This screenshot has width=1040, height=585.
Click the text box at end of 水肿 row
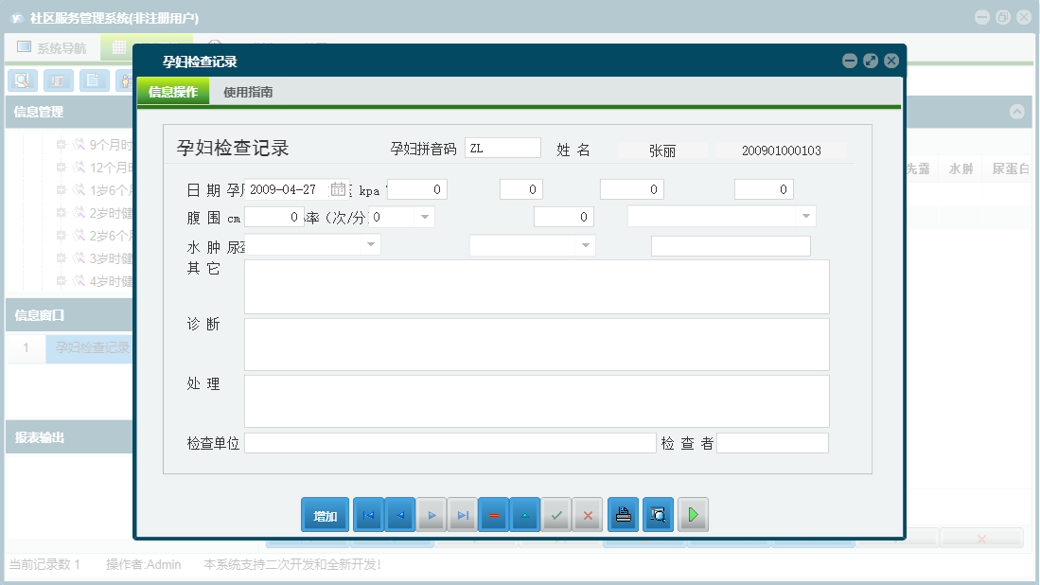[x=731, y=246]
